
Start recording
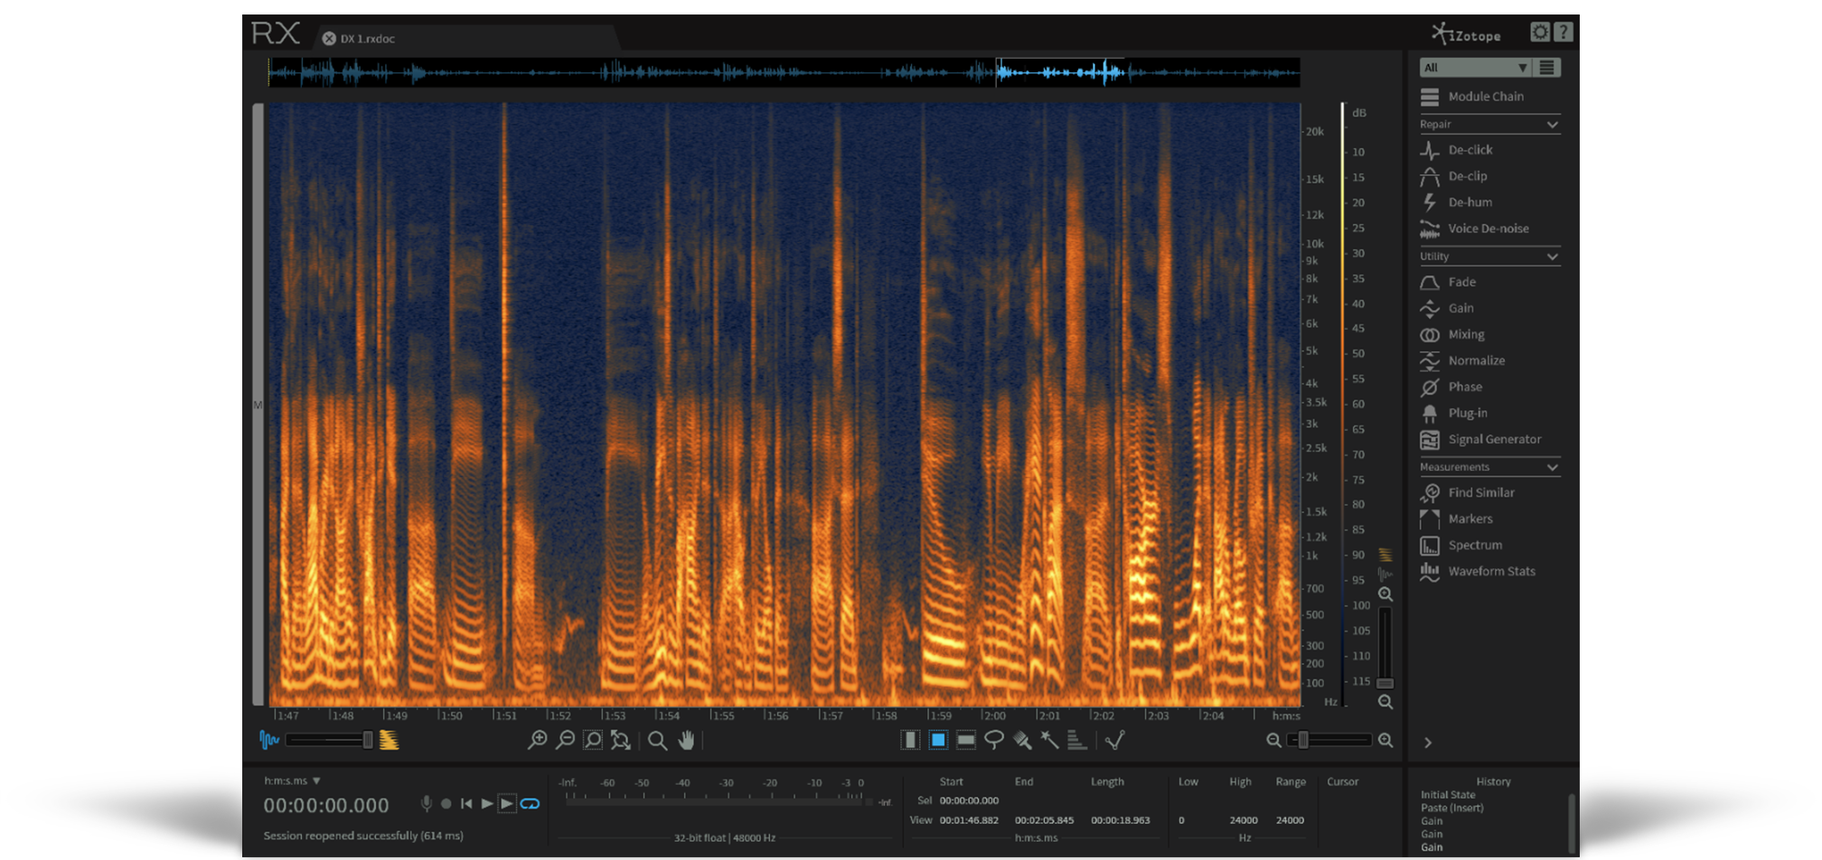click(446, 804)
